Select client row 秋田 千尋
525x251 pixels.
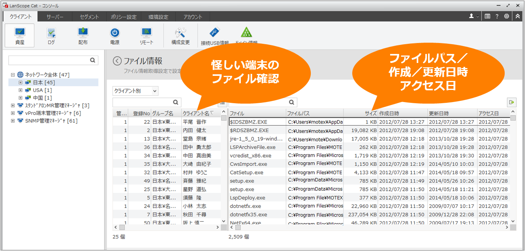click(x=167, y=215)
